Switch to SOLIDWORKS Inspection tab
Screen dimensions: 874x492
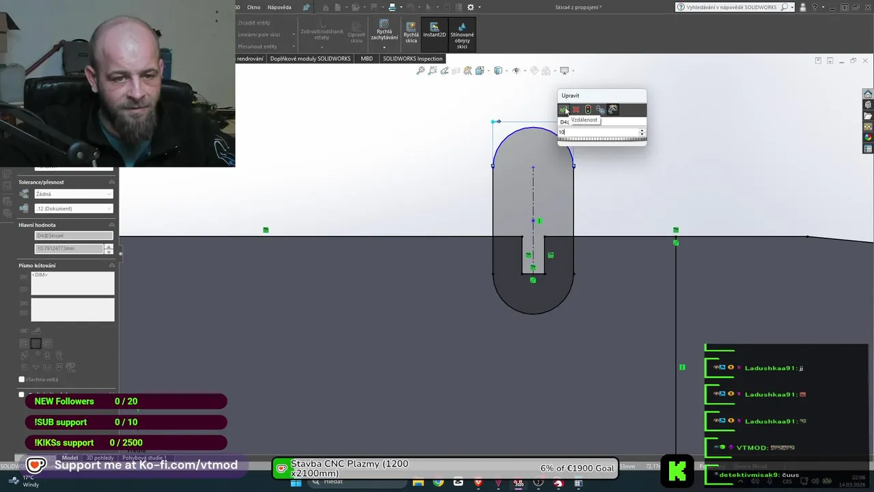[x=412, y=59]
